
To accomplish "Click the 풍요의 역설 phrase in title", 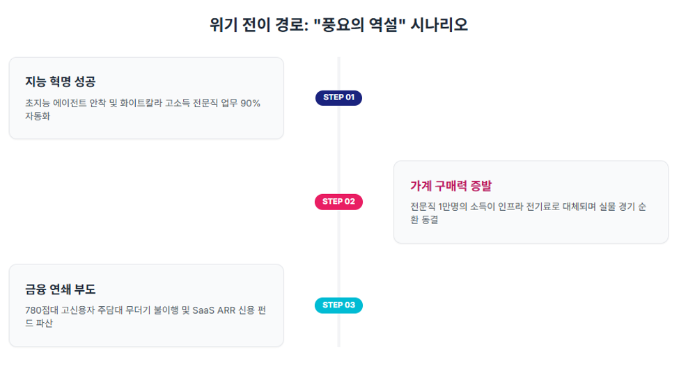I will click(359, 24).
